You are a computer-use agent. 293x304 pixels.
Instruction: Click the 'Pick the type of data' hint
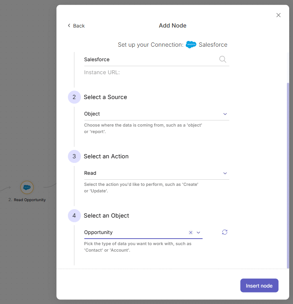click(138, 247)
